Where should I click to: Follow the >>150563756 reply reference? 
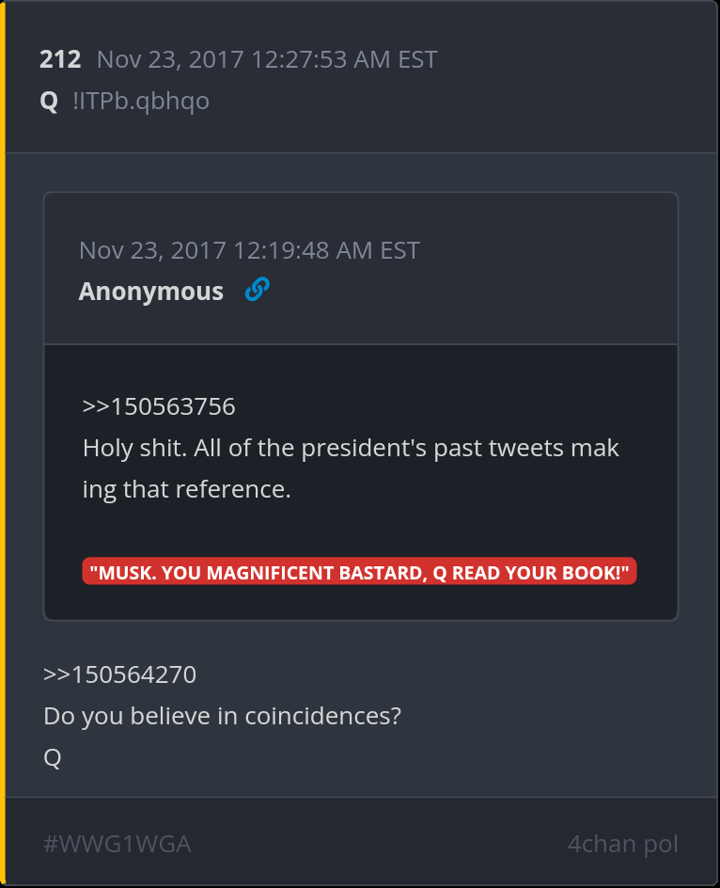(159, 406)
